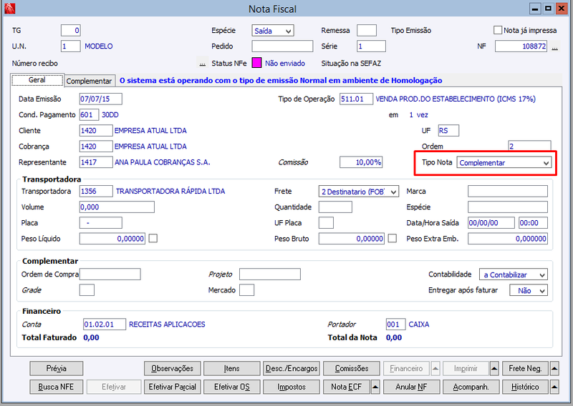Click the Representante code field 1417
Screen dimensions: 573x406
pos(96,162)
